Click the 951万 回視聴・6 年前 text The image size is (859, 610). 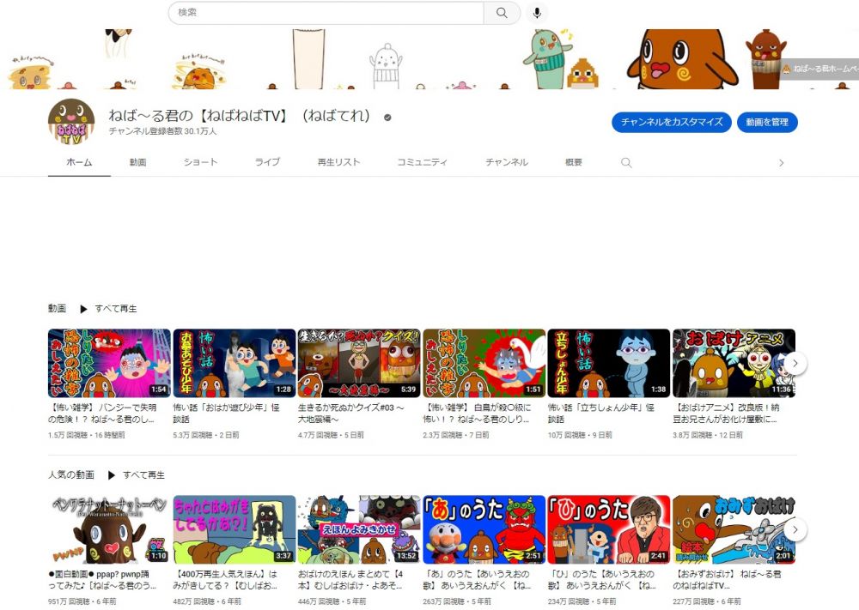coord(82,601)
